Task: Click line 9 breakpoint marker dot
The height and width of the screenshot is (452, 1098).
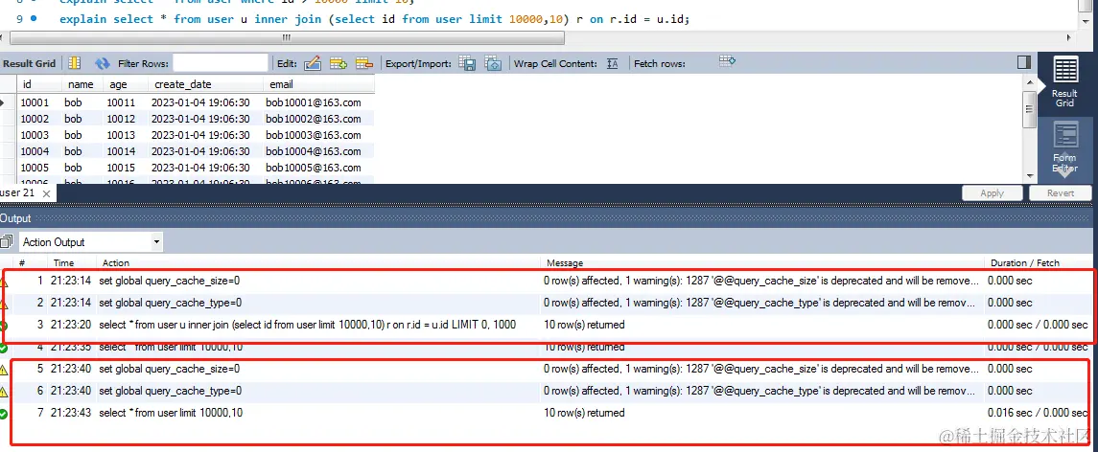Action: (34, 19)
